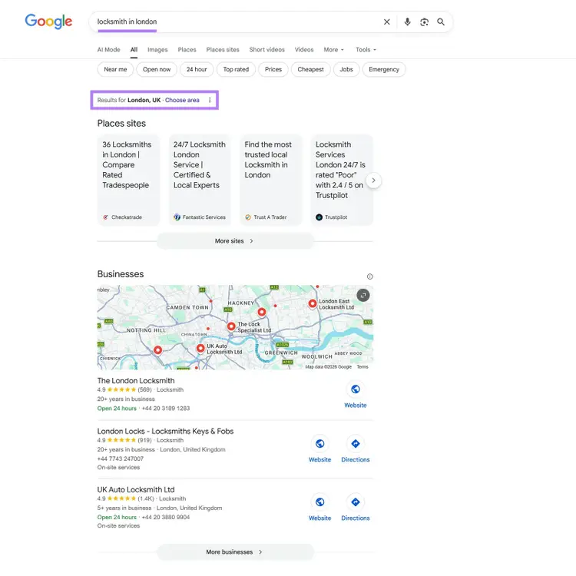
Task: Apply the Open now filter chip
Action: (157, 69)
